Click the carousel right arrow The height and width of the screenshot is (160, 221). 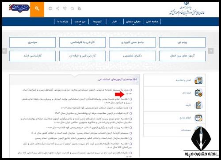tap(211, 51)
